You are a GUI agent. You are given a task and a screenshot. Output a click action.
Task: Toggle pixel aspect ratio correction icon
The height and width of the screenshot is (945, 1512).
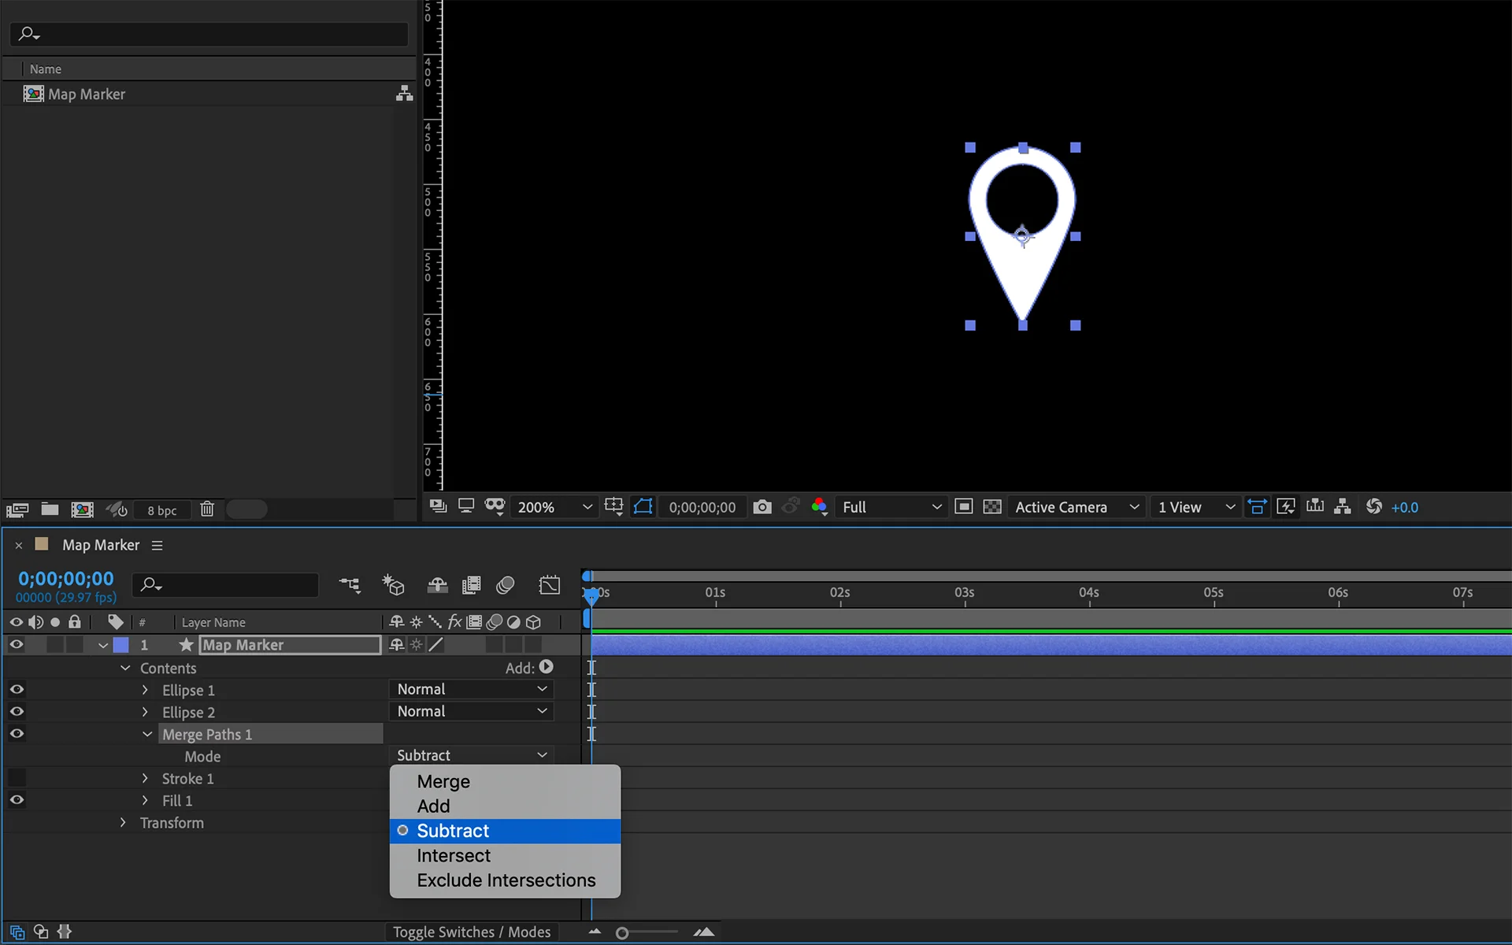click(1257, 506)
